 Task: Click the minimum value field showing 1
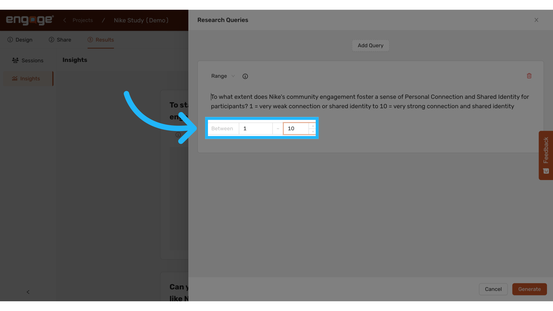pyautogui.click(x=255, y=128)
